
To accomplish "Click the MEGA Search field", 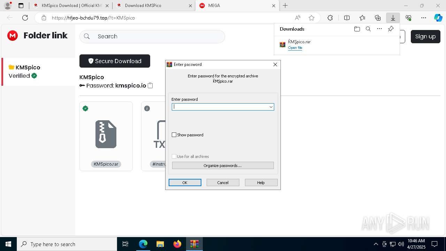I will pos(152,36).
